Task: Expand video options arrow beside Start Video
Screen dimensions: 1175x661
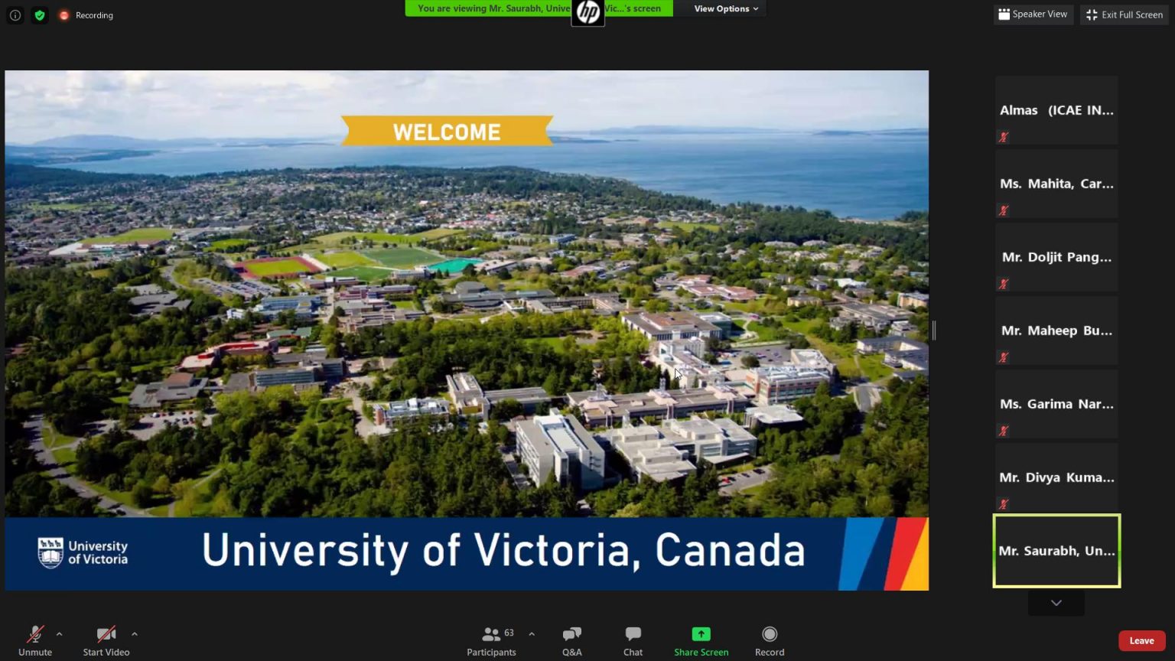Action: coord(135,633)
